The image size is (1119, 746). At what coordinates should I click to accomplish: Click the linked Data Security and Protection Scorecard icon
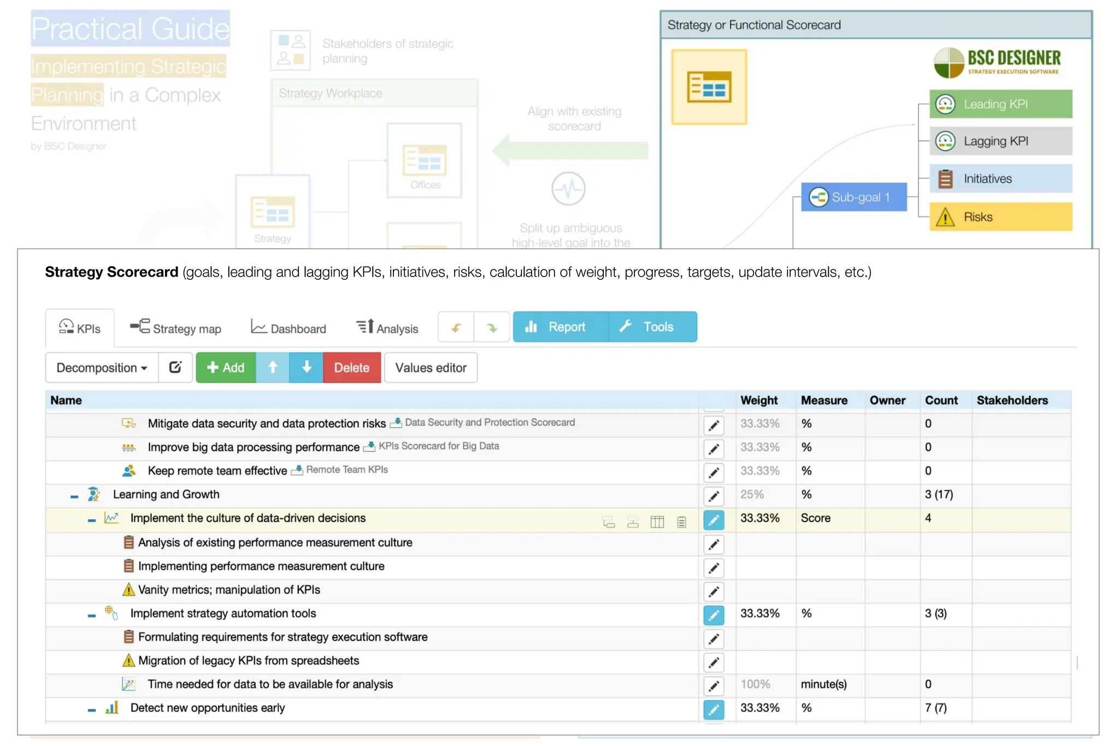[396, 423]
